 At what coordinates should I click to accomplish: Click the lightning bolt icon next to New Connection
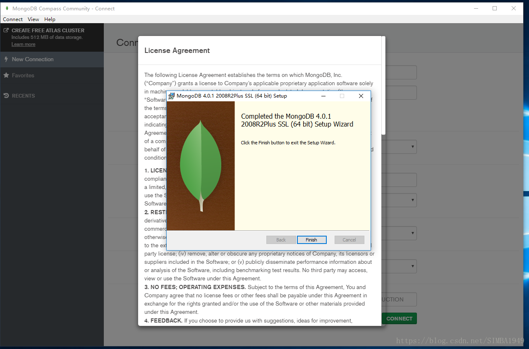6,59
